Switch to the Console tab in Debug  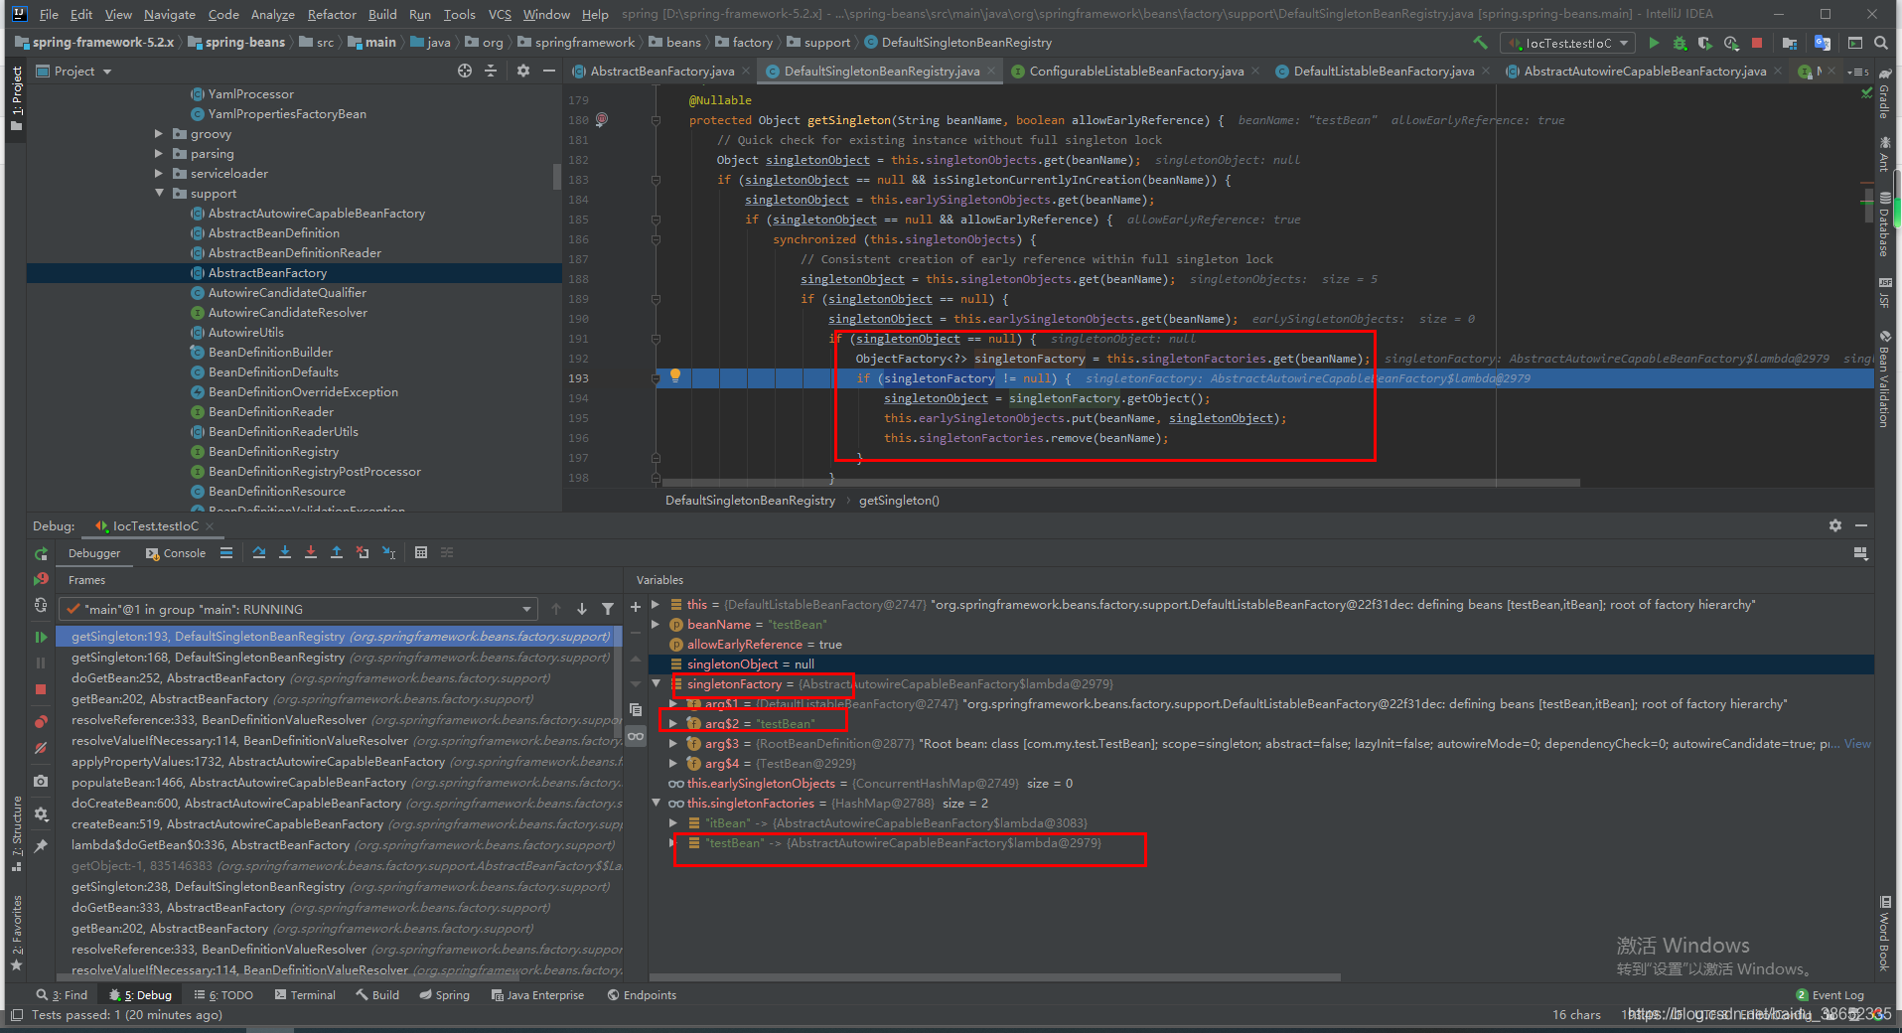(x=176, y=552)
